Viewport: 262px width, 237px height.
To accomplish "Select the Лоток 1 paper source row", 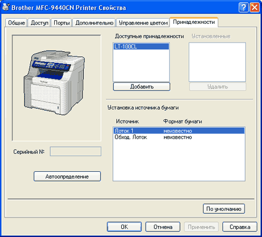I will point(179,131).
